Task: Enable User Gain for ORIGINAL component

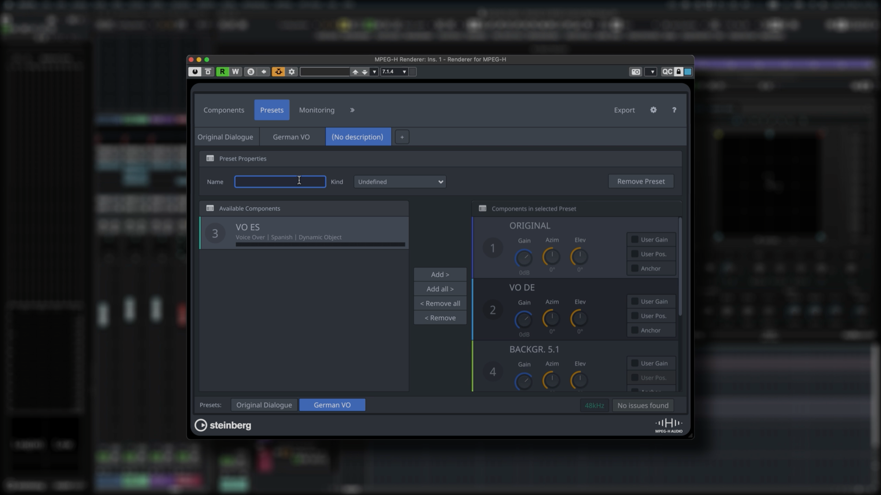Action: [x=635, y=240]
